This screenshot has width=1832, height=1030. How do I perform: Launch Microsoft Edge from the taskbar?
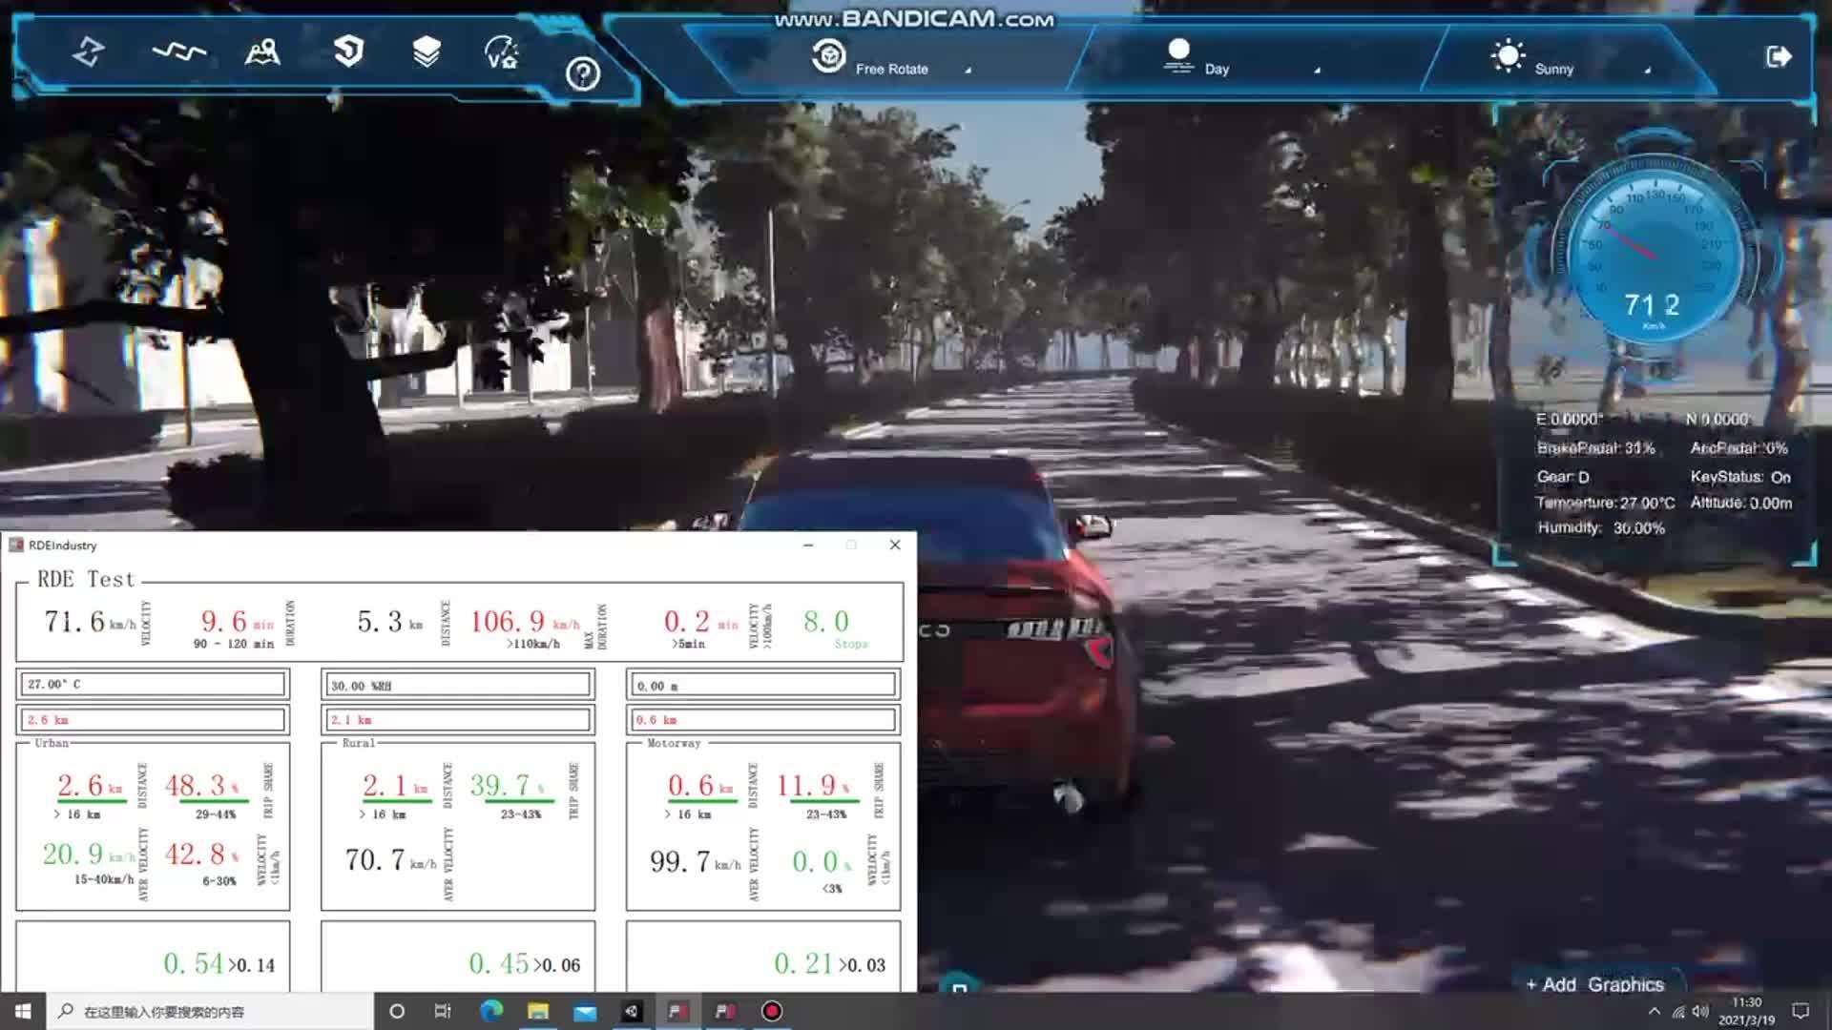point(491,1011)
